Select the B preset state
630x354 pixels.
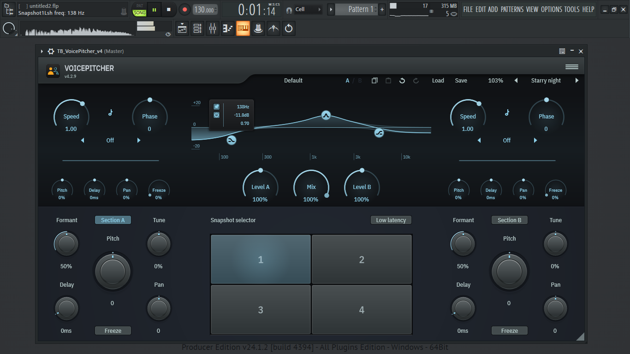pyautogui.click(x=360, y=81)
